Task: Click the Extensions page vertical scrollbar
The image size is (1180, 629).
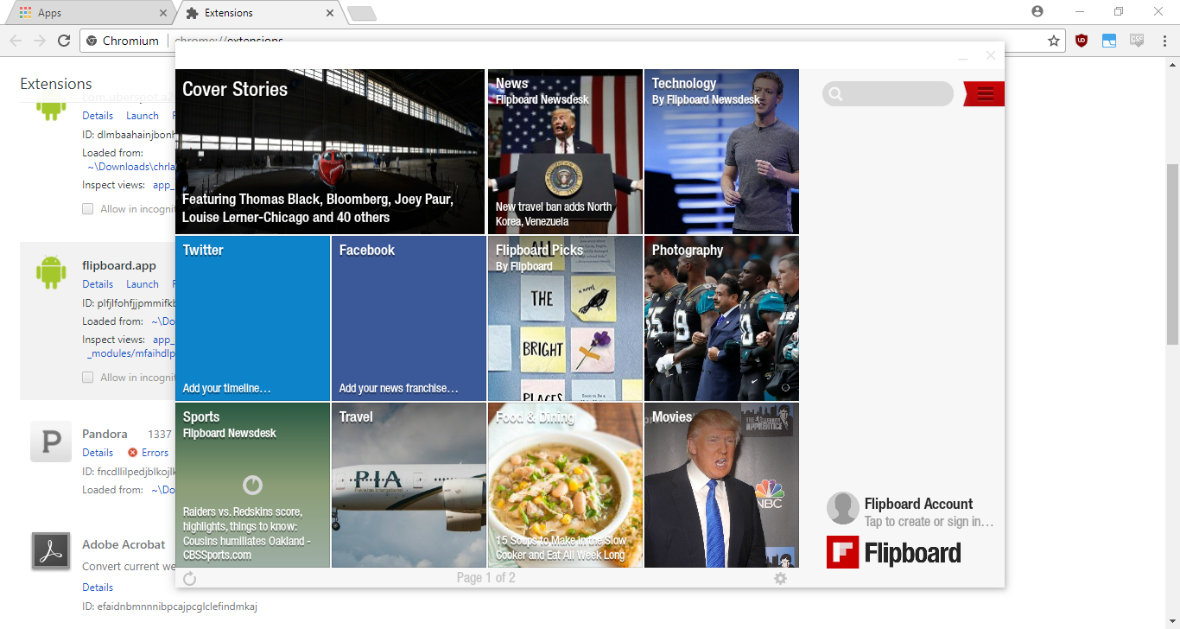Action: [x=1172, y=255]
